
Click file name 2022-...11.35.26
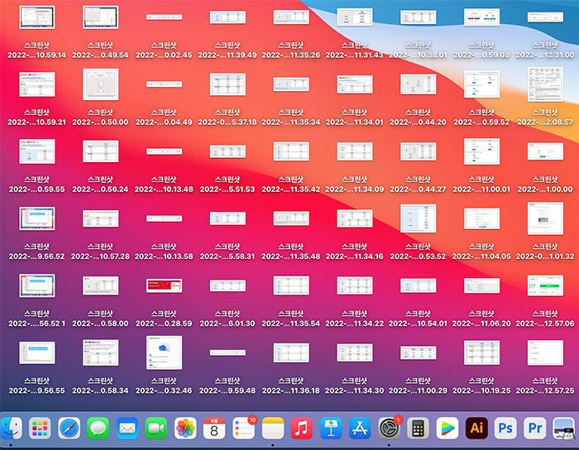291,55
